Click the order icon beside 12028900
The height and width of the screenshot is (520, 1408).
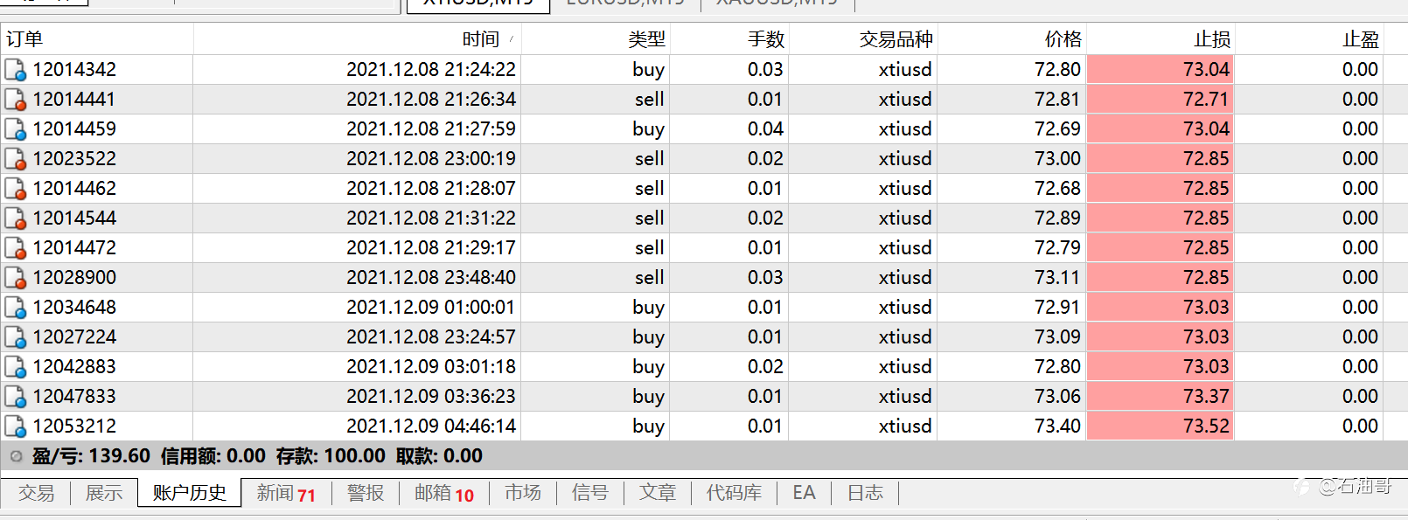click(x=15, y=278)
